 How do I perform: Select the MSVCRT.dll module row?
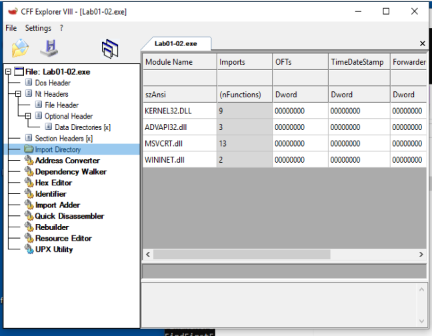coord(285,143)
